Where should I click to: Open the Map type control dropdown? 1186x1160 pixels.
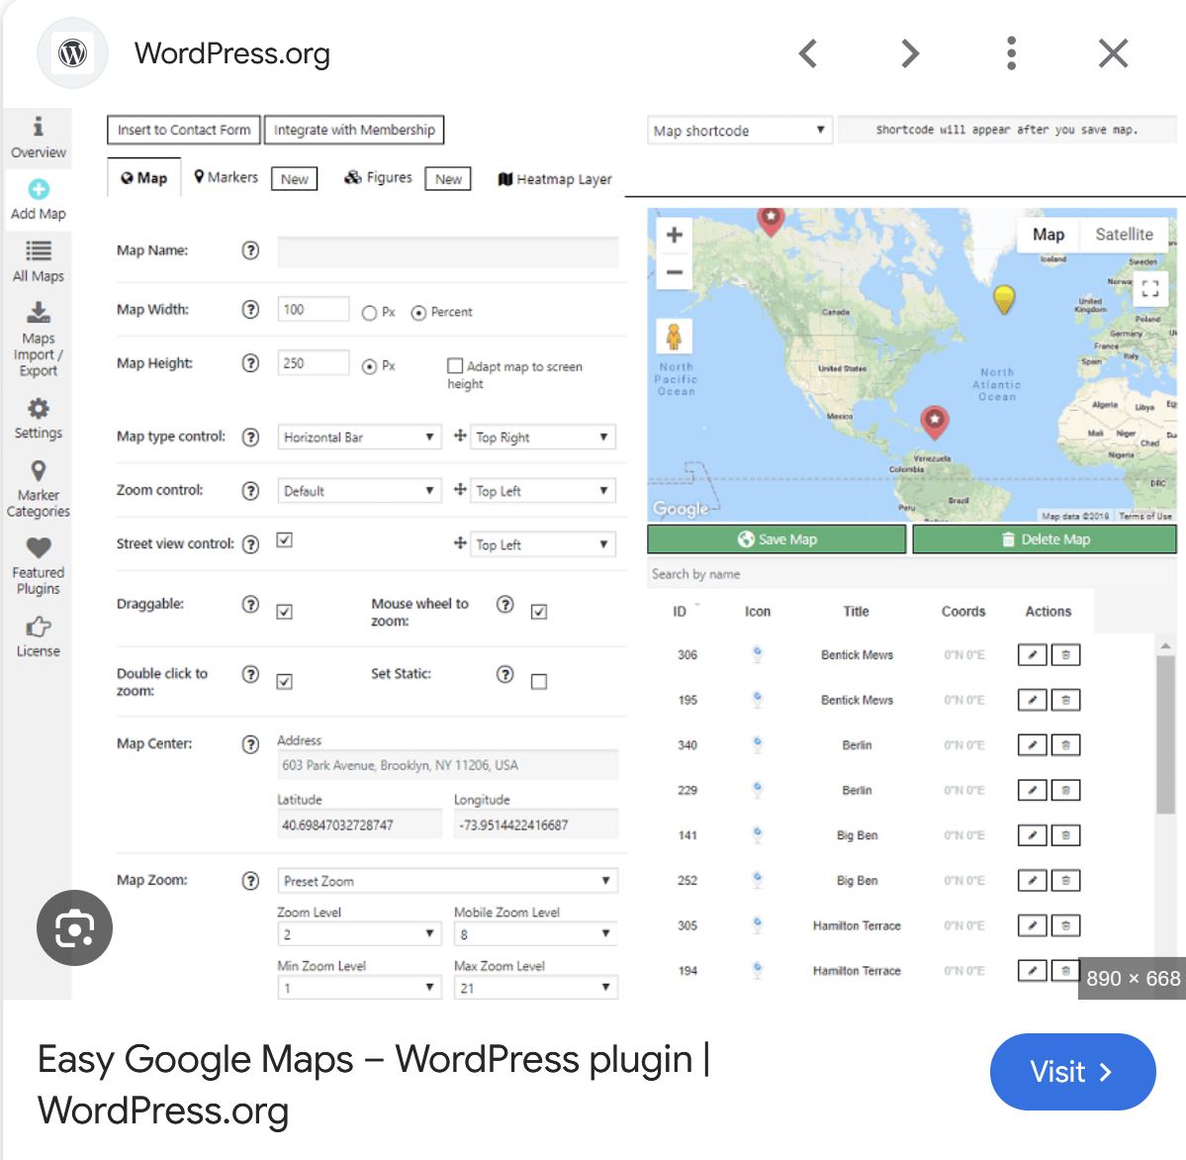coord(359,437)
